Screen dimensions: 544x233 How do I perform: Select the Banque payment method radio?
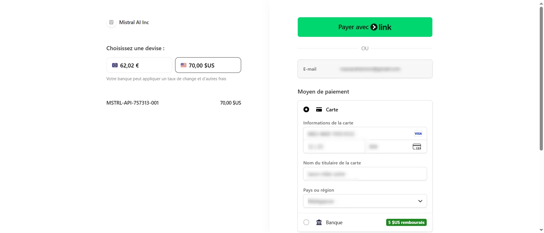click(x=306, y=223)
